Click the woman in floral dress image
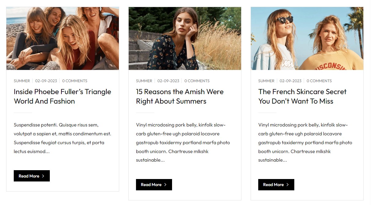Image resolution: width=371 pixels, height=205 pixels. [185, 38]
